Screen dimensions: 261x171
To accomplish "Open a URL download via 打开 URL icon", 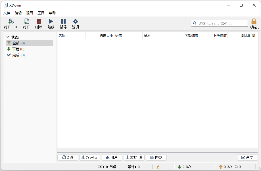I will (x=11, y=23).
